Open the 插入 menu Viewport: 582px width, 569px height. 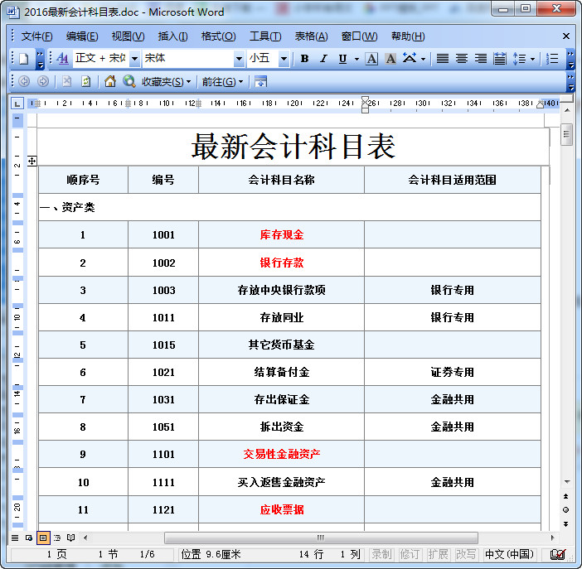pyautogui.click(x=173, y=36)
